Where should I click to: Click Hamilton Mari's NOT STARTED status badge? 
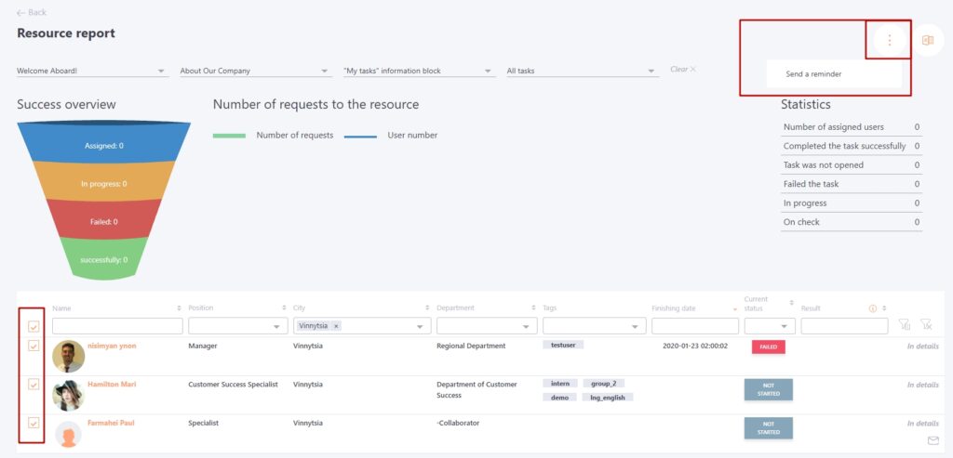768,389
